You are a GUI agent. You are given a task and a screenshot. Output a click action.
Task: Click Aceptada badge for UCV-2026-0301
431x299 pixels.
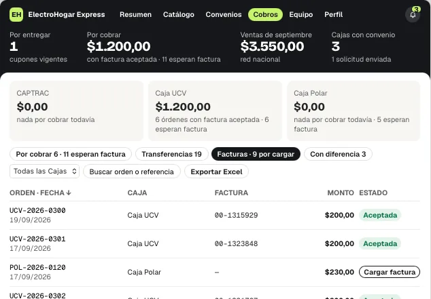tap(380, 243)
